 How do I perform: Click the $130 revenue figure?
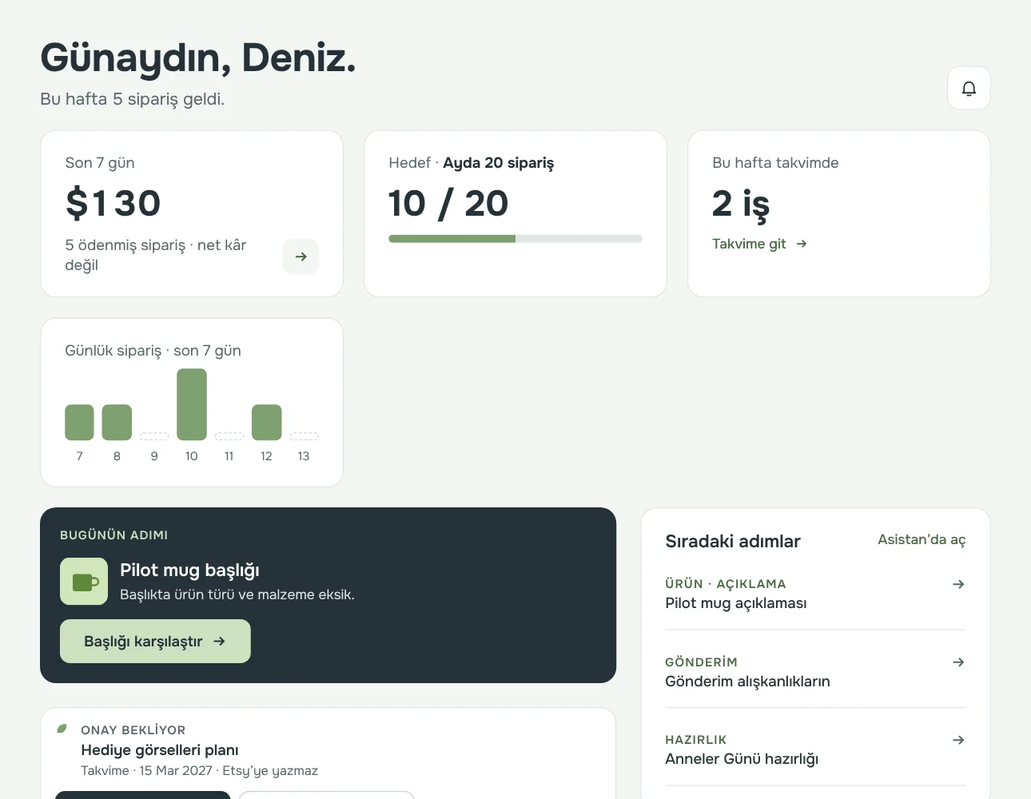pos(113,203)
